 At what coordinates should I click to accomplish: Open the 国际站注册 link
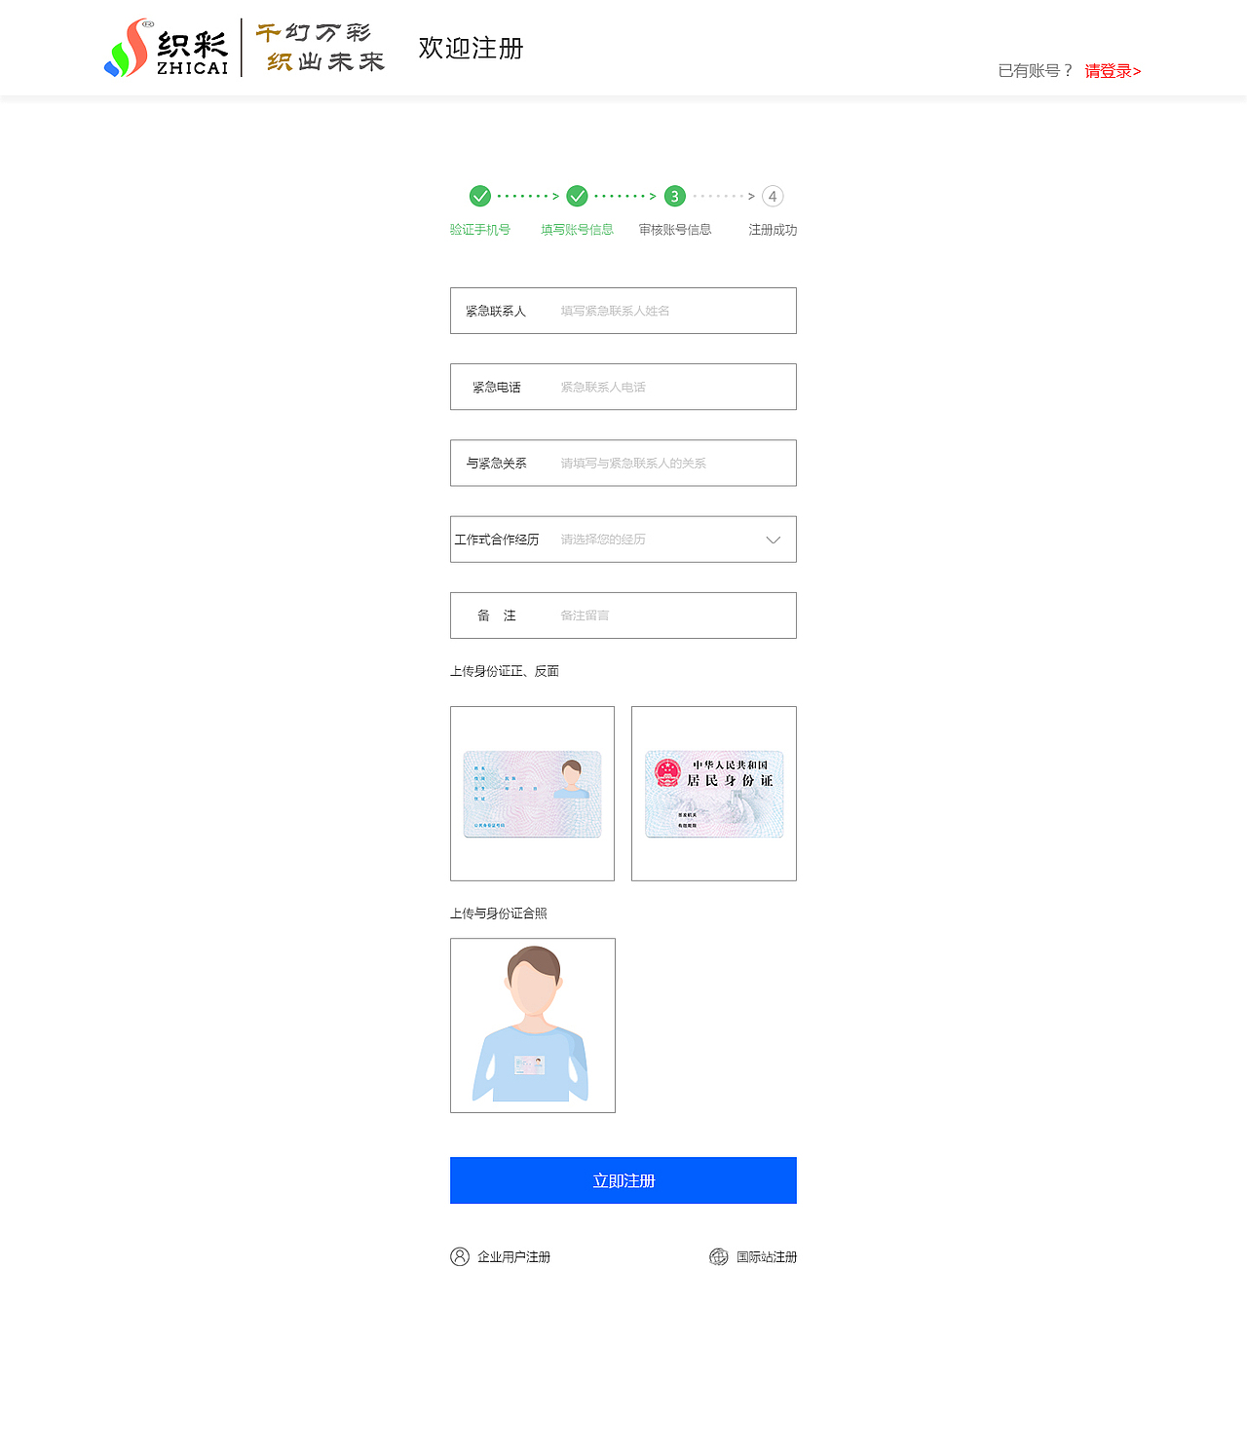[767, 1257]
